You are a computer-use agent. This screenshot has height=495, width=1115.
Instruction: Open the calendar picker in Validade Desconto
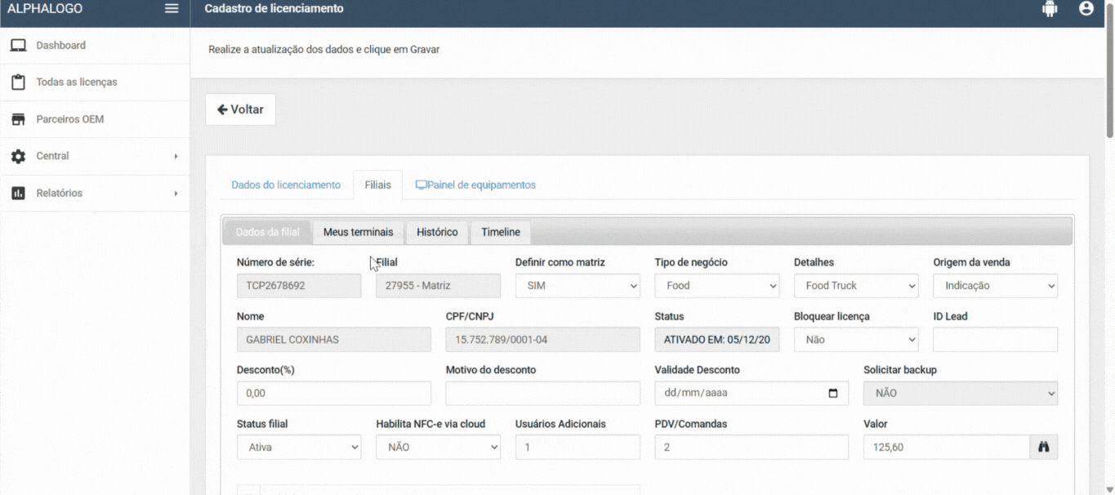click(833, 393)
